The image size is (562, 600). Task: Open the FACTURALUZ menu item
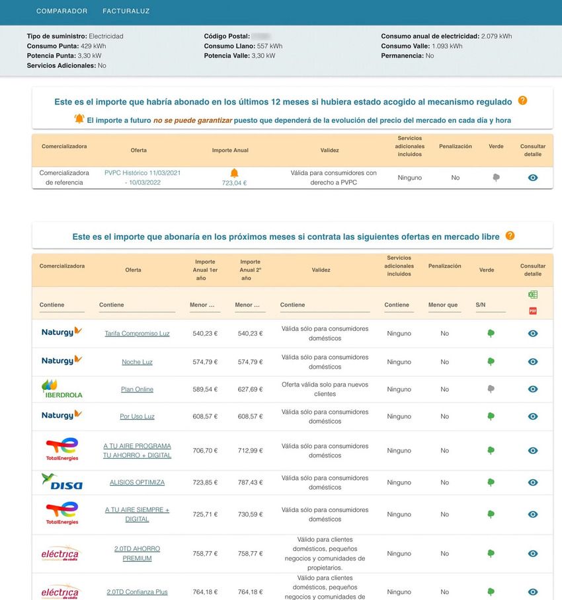[x=126, y=11]
